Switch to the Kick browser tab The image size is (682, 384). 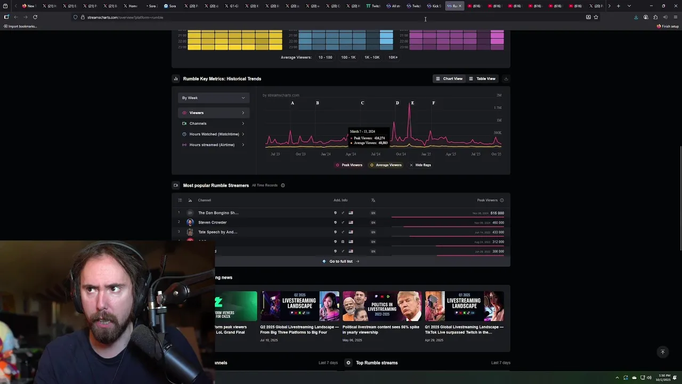click(x=434, y=6)
